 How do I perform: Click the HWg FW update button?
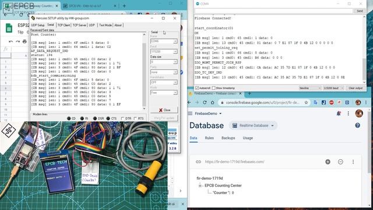coord(164,118)
